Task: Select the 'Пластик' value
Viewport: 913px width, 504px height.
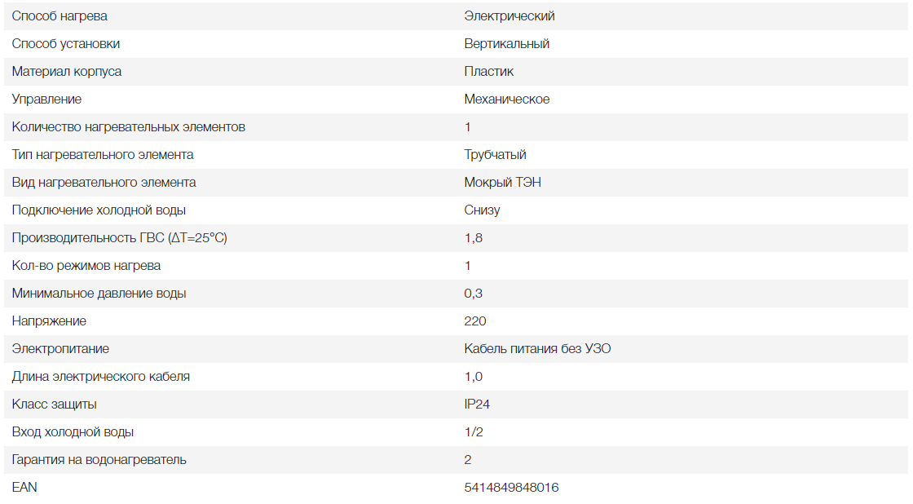Action: point(489,72)
